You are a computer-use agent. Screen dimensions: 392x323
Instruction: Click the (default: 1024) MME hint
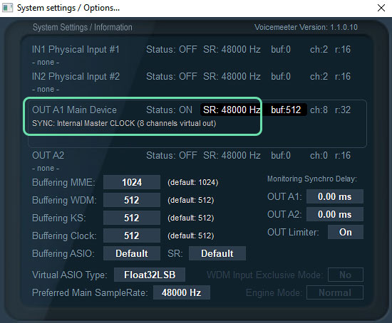(x=192, y=182)
